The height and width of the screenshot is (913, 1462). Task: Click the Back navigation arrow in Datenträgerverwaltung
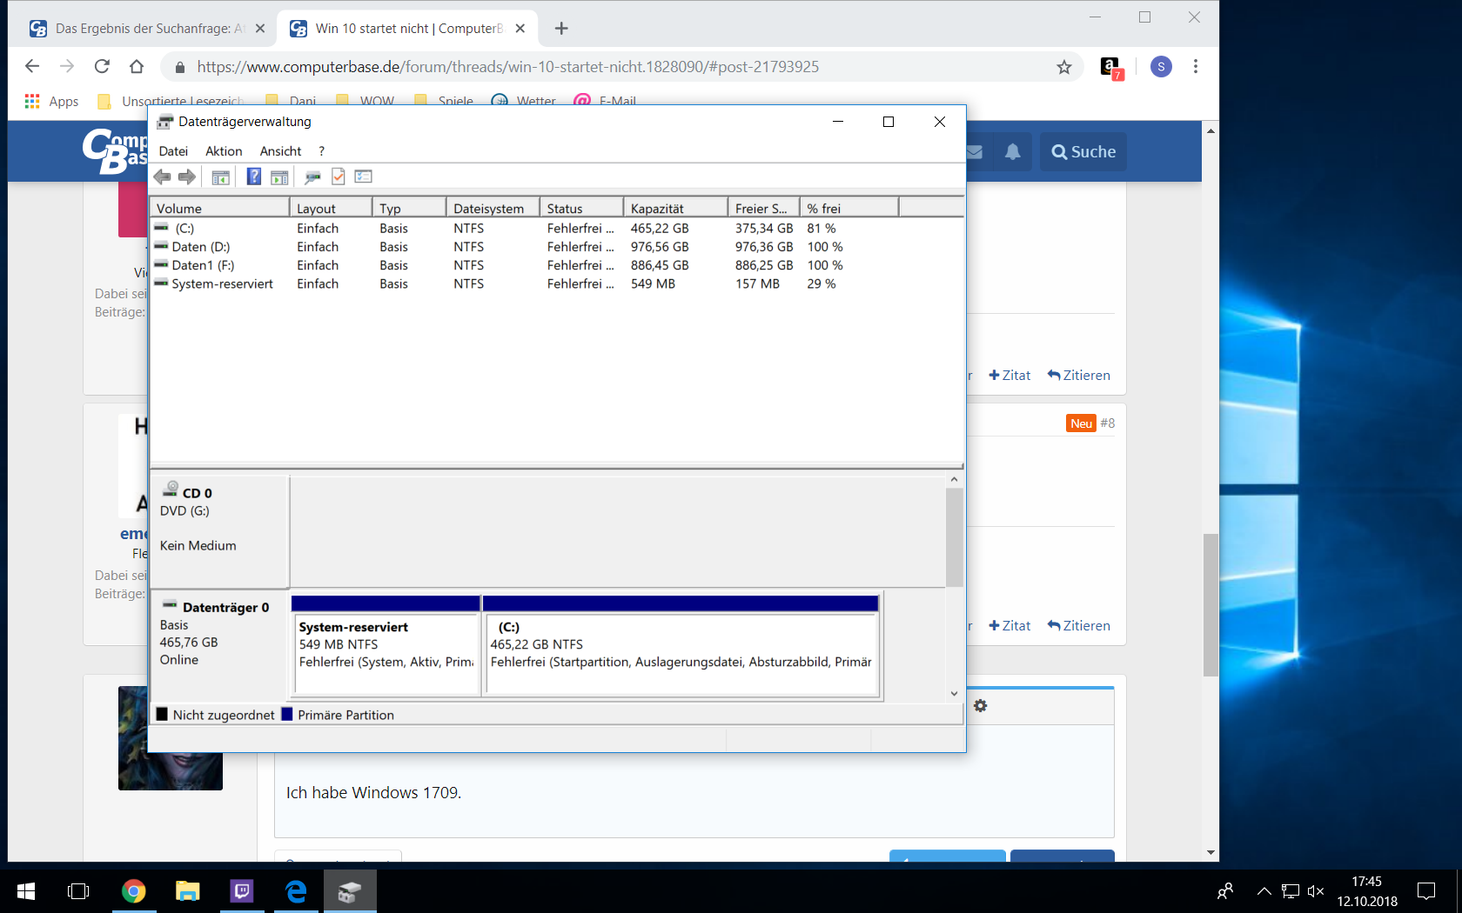[x=162, y=177]
